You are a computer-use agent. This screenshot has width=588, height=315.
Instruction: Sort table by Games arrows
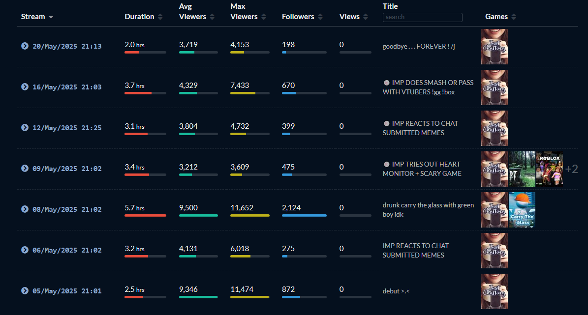click(x=514, y=17)
